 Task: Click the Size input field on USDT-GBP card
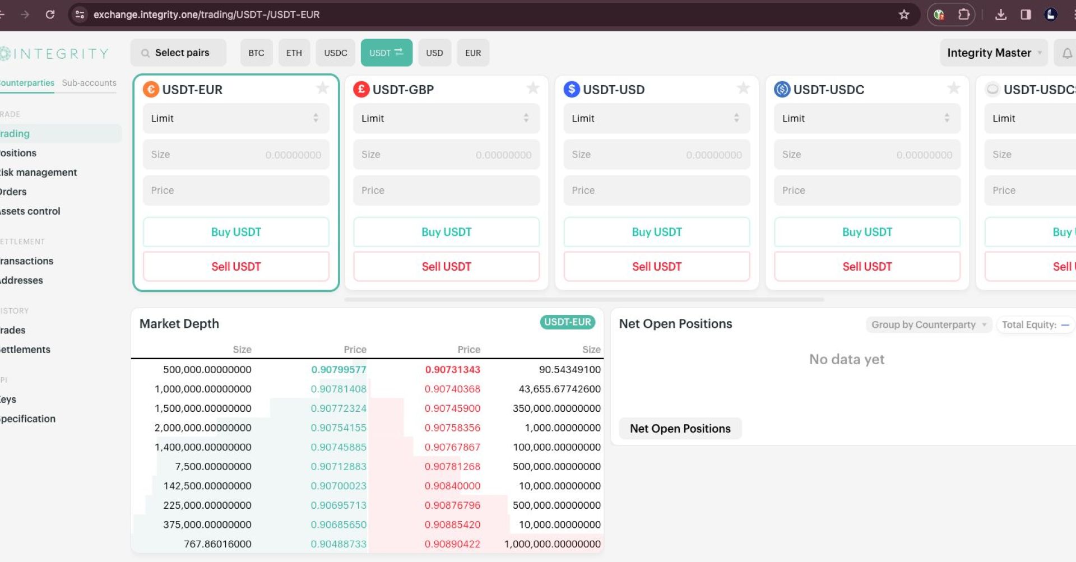(x=446, y=154)
